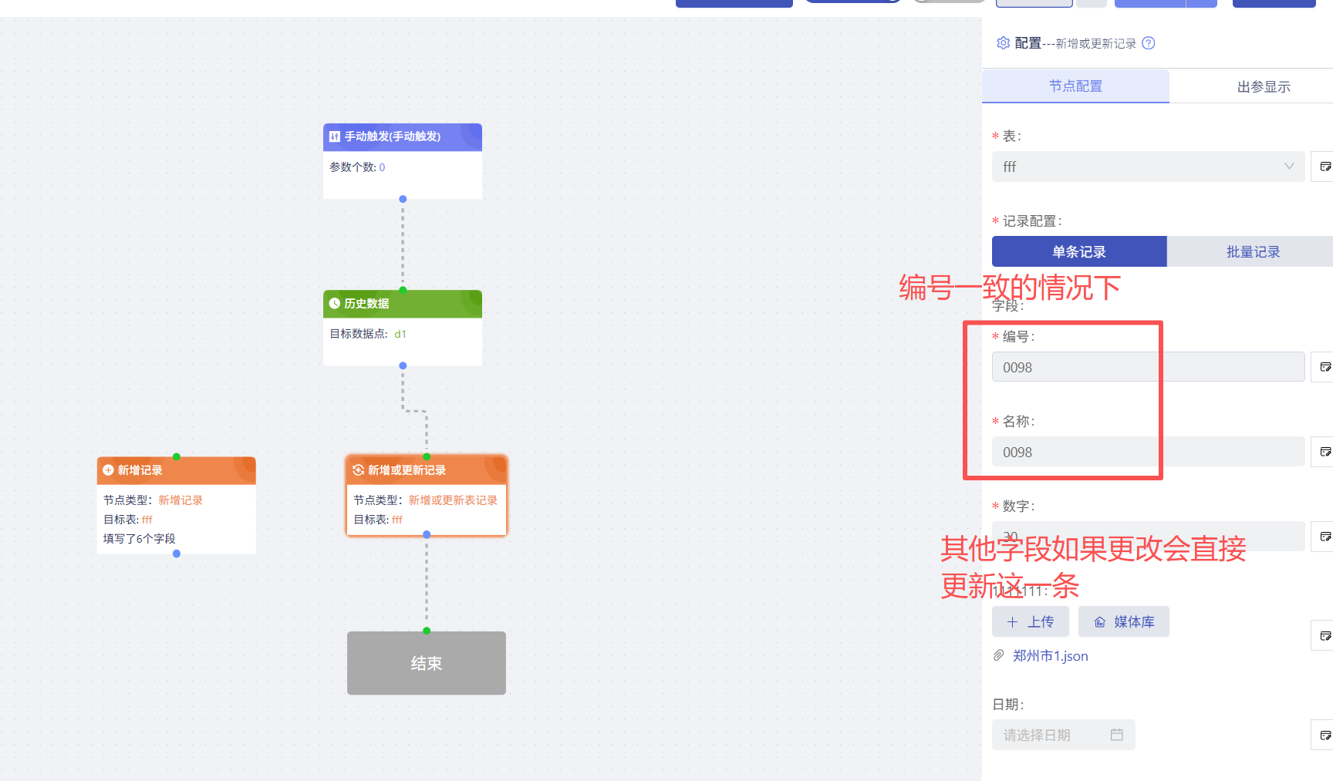
Task: Click the settings gear icon beside 配置
Action: (x=1003, y=43)
